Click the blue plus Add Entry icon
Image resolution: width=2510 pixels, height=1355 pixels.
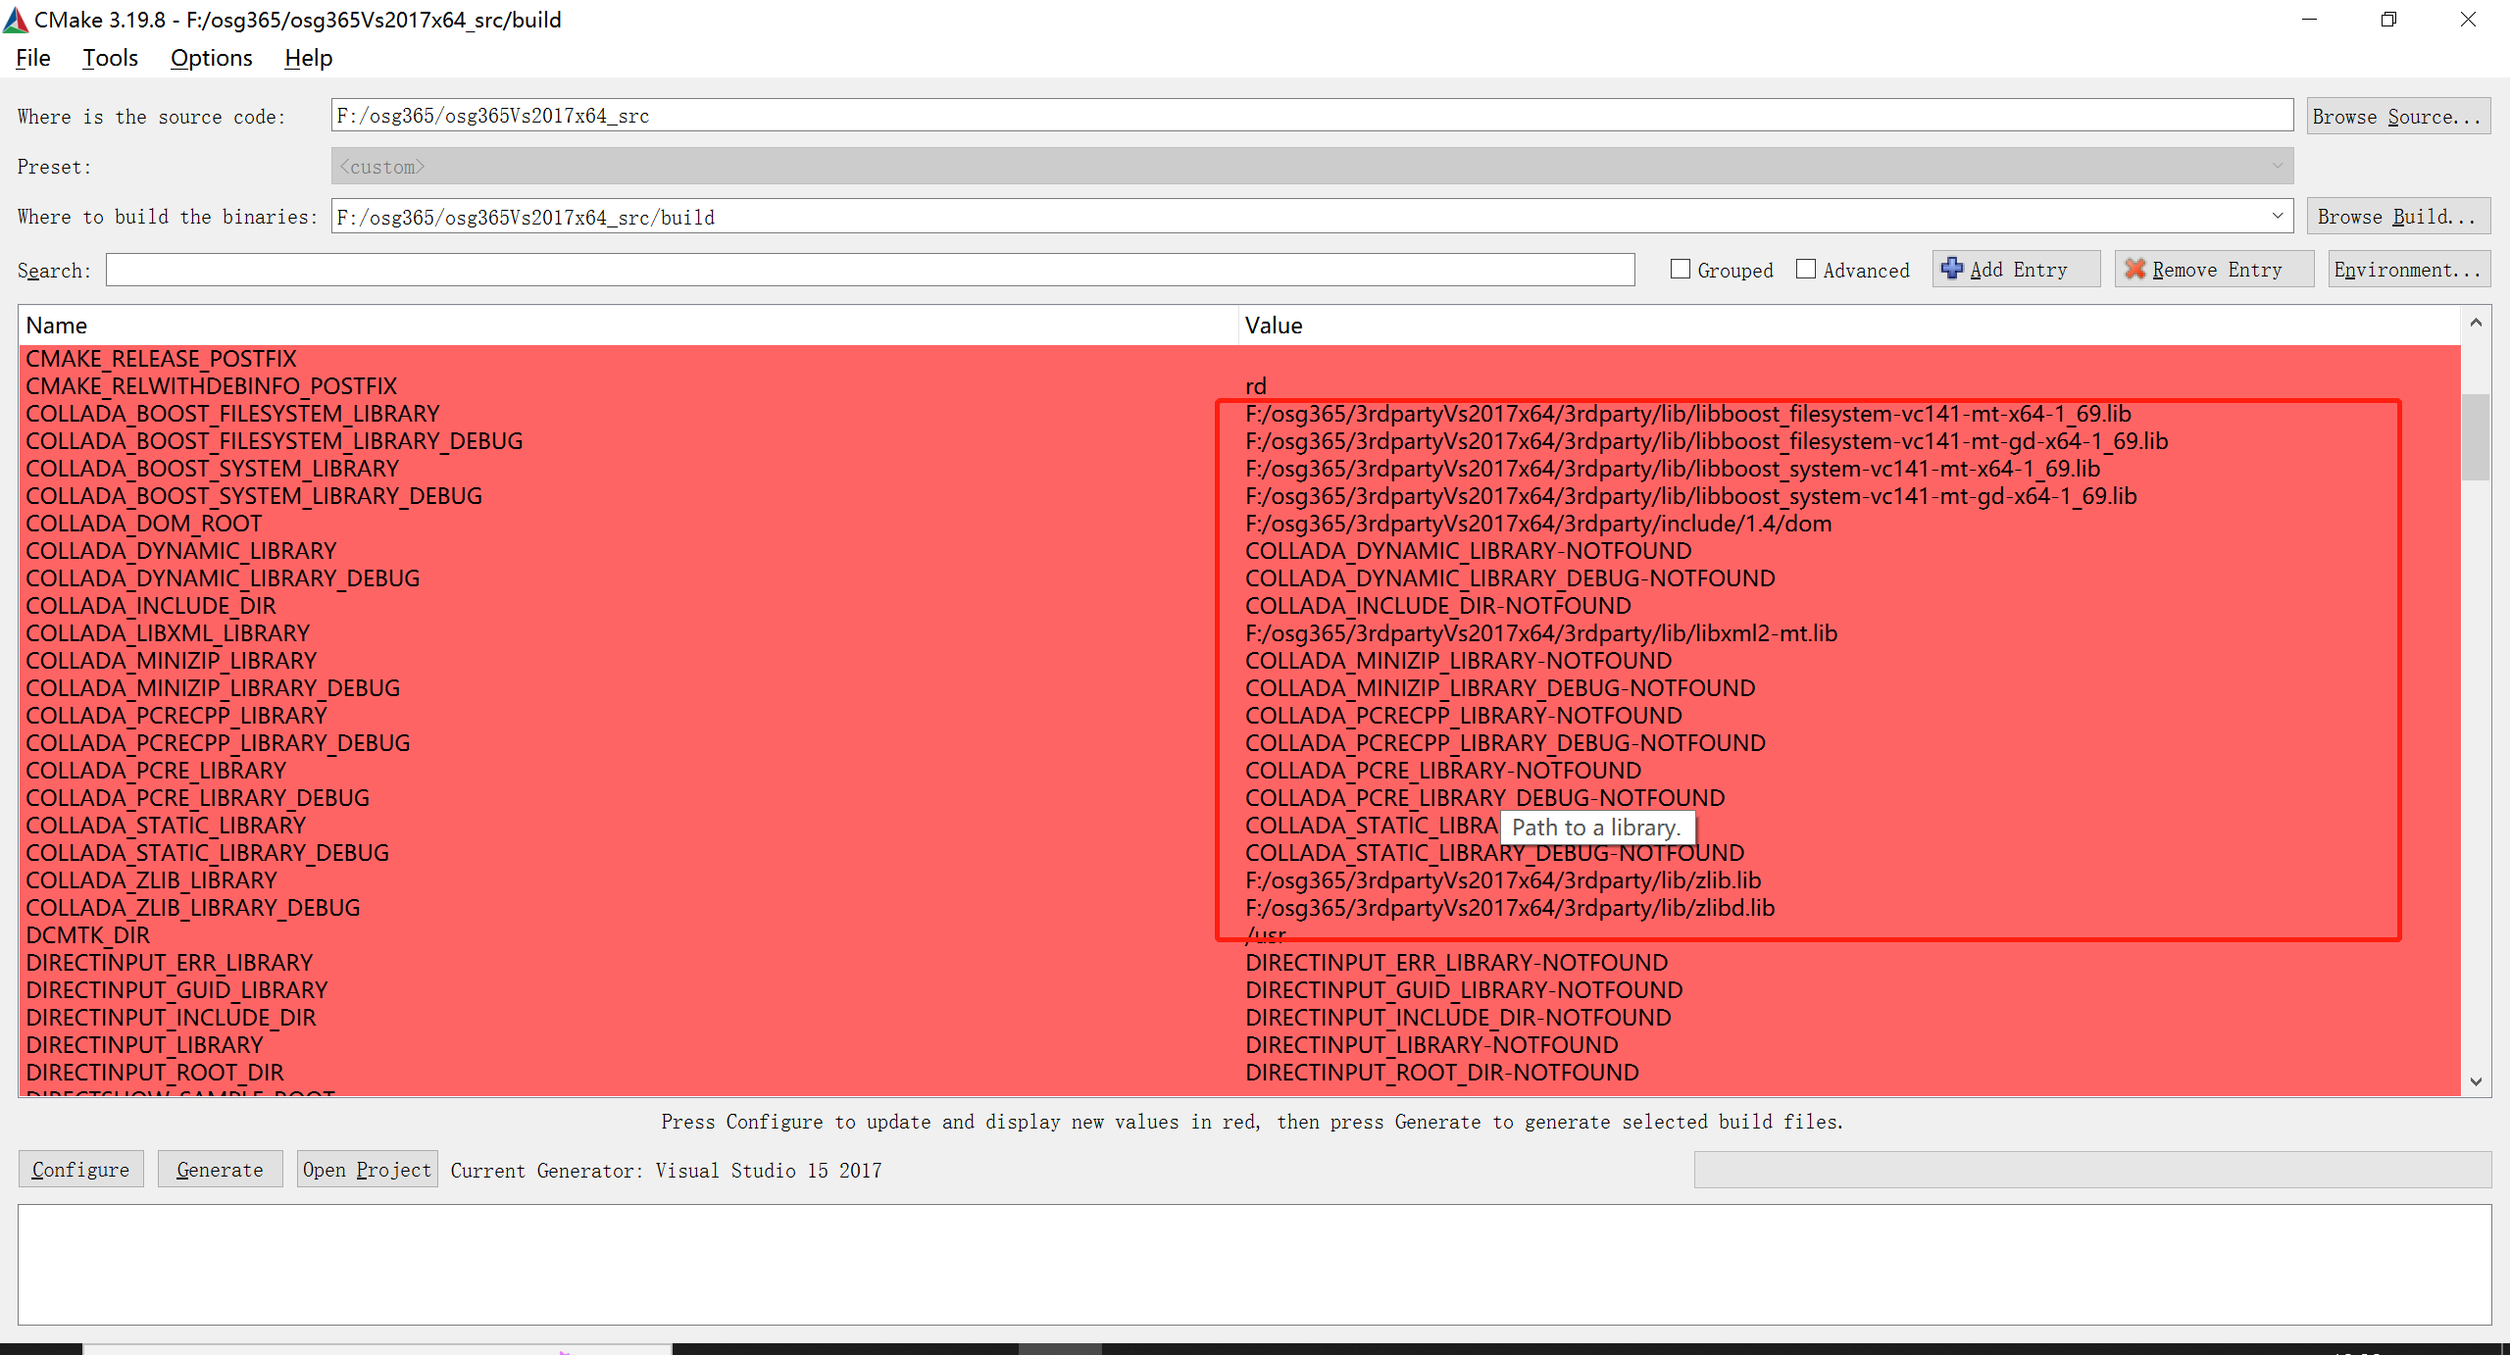pyautogui.click(x=1951, y=269)
